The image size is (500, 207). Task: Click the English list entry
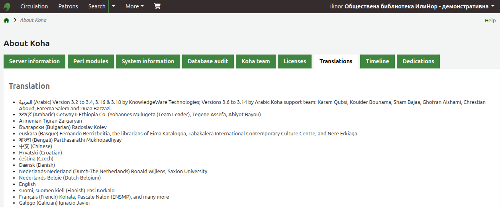pyautogui.click(x=27, y=184)
